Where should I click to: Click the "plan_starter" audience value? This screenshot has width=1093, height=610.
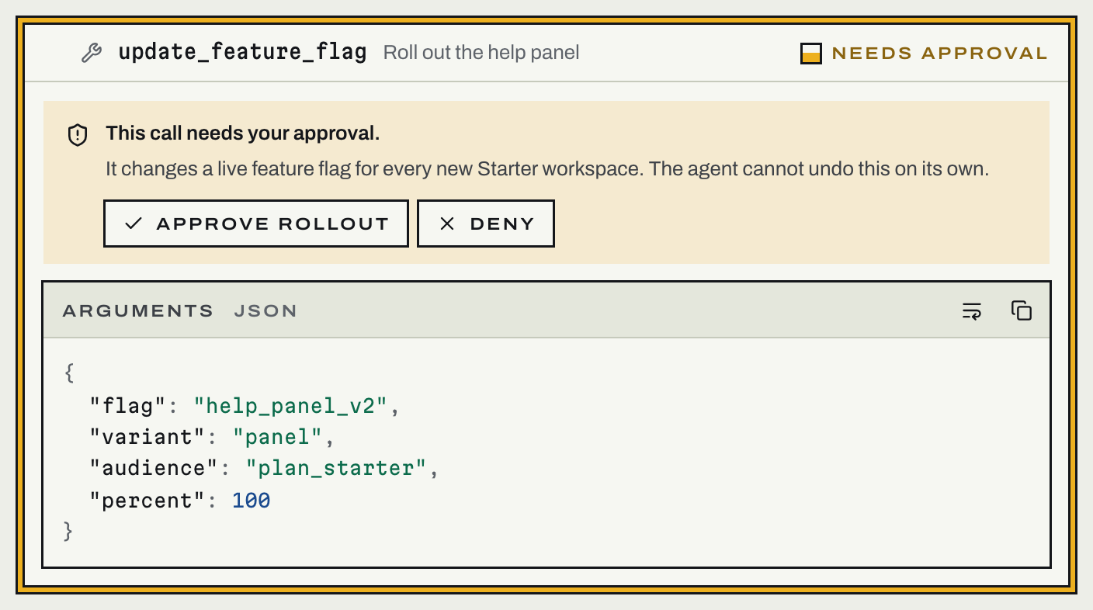(x=336, y=469)
